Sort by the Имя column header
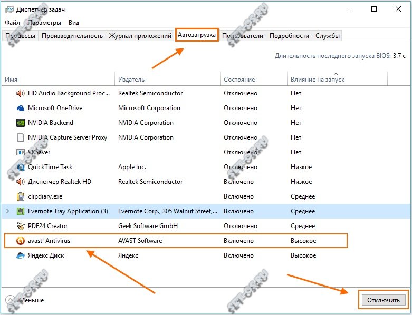This screenshot has height=315, width=412. pos(58,79)
